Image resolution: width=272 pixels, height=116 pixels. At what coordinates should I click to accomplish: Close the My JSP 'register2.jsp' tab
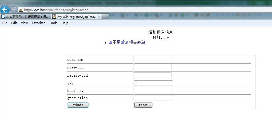(x=99, y=17)
